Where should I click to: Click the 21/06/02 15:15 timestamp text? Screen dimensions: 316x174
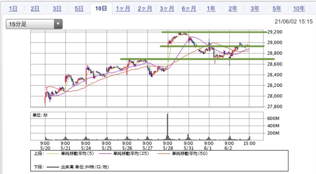293,21
